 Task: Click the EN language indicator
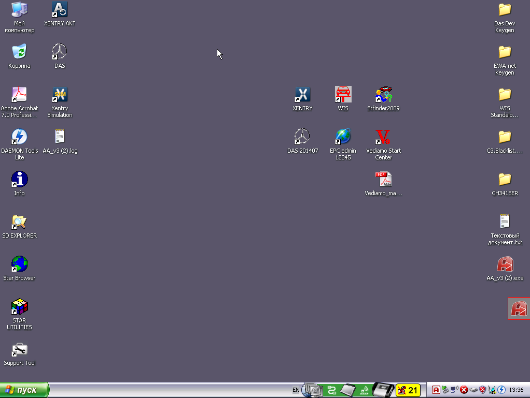point(296,390)
